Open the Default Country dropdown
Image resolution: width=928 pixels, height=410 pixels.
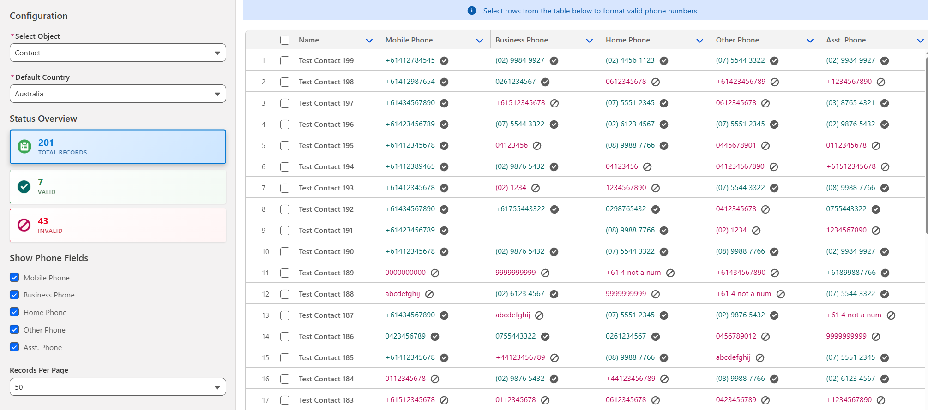click(x=118, y=94)
